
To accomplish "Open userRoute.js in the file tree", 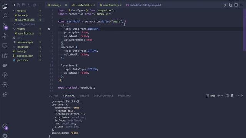I will (x=26, y=33).
